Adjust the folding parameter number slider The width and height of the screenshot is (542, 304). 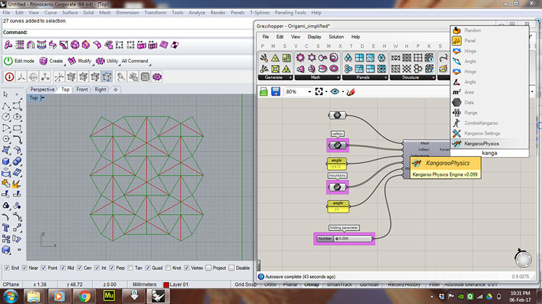[x=345, y=239]
